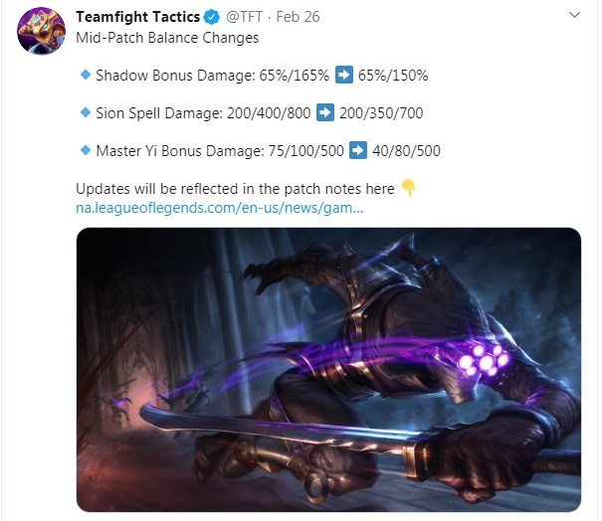Open the Teamfight Tactics profile avatar

41,31
